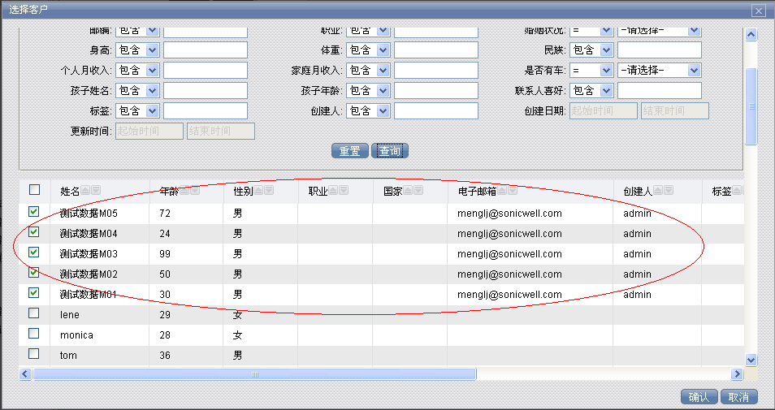
Task: Sort 姓名 column descending
Action: 96,191
